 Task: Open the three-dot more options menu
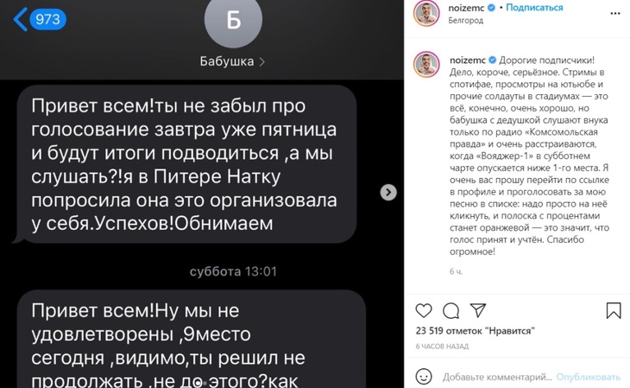(615, 13)
